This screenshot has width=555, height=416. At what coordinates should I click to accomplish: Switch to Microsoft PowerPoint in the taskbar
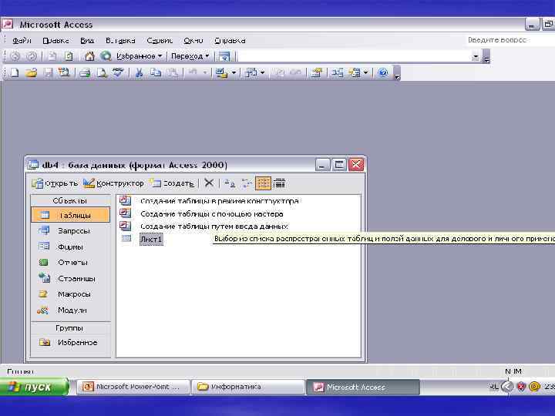coord(133,387)
